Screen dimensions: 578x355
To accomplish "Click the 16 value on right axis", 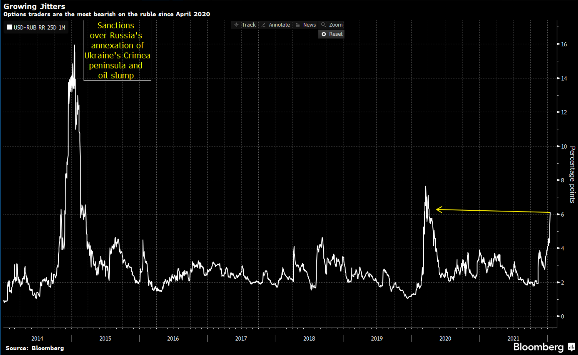I will (564, 44).
